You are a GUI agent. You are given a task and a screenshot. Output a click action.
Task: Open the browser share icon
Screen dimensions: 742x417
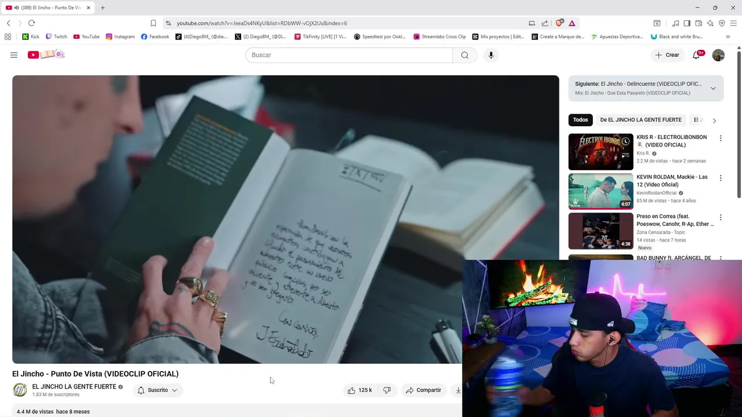[x=545, y=23]
